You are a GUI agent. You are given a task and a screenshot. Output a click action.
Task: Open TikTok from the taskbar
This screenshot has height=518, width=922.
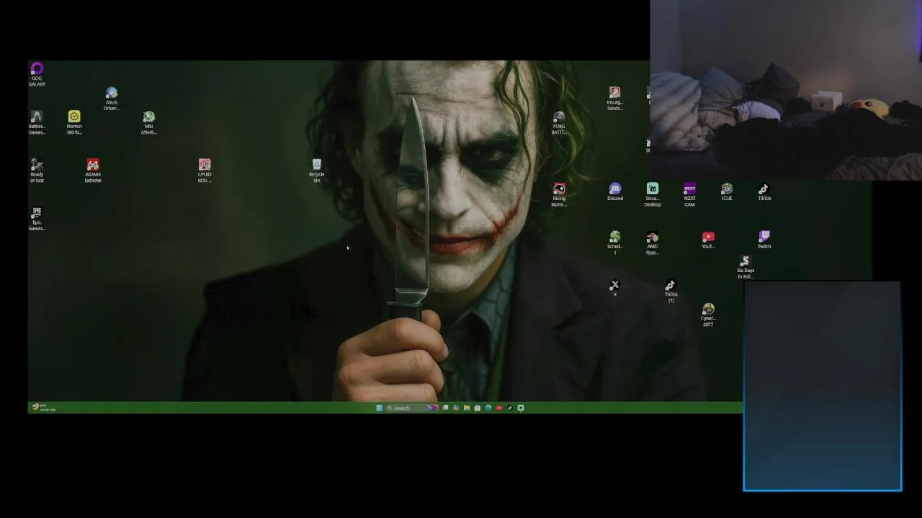click(510, 408)
